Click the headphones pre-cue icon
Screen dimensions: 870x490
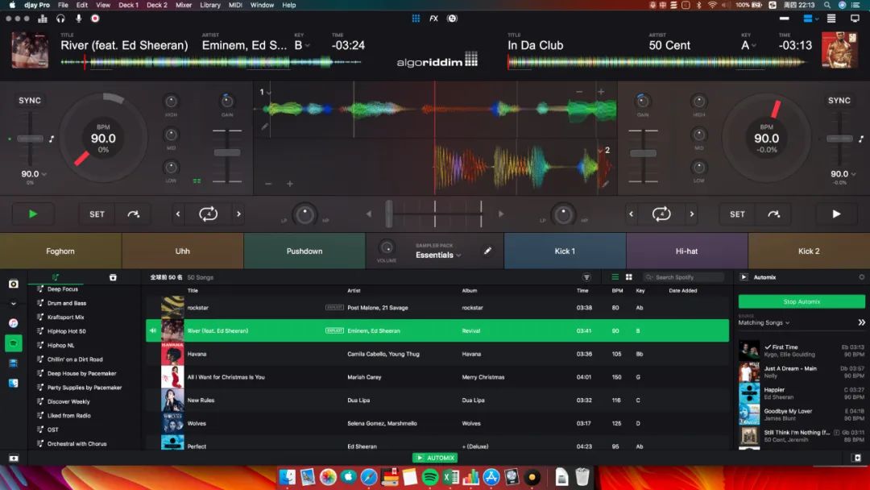click(60, 19)
